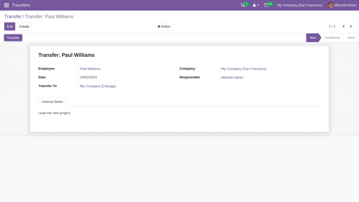Go to next record with right pager arrow
The image size is (359, 202).
pos(351,26)
